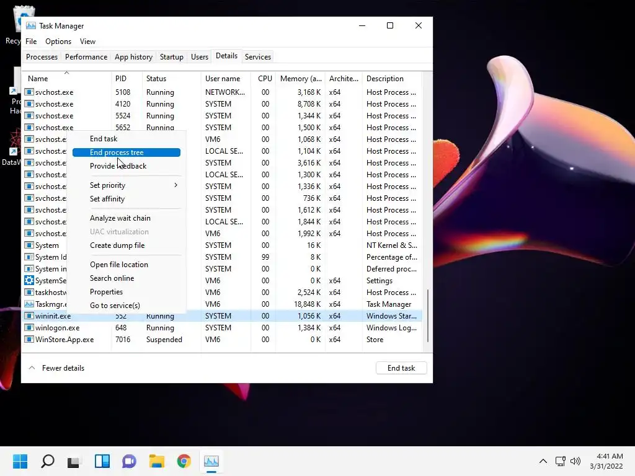Switch to the Users tab
The width and height of the screenshot is (635, 476).
(x=199, y=56)
